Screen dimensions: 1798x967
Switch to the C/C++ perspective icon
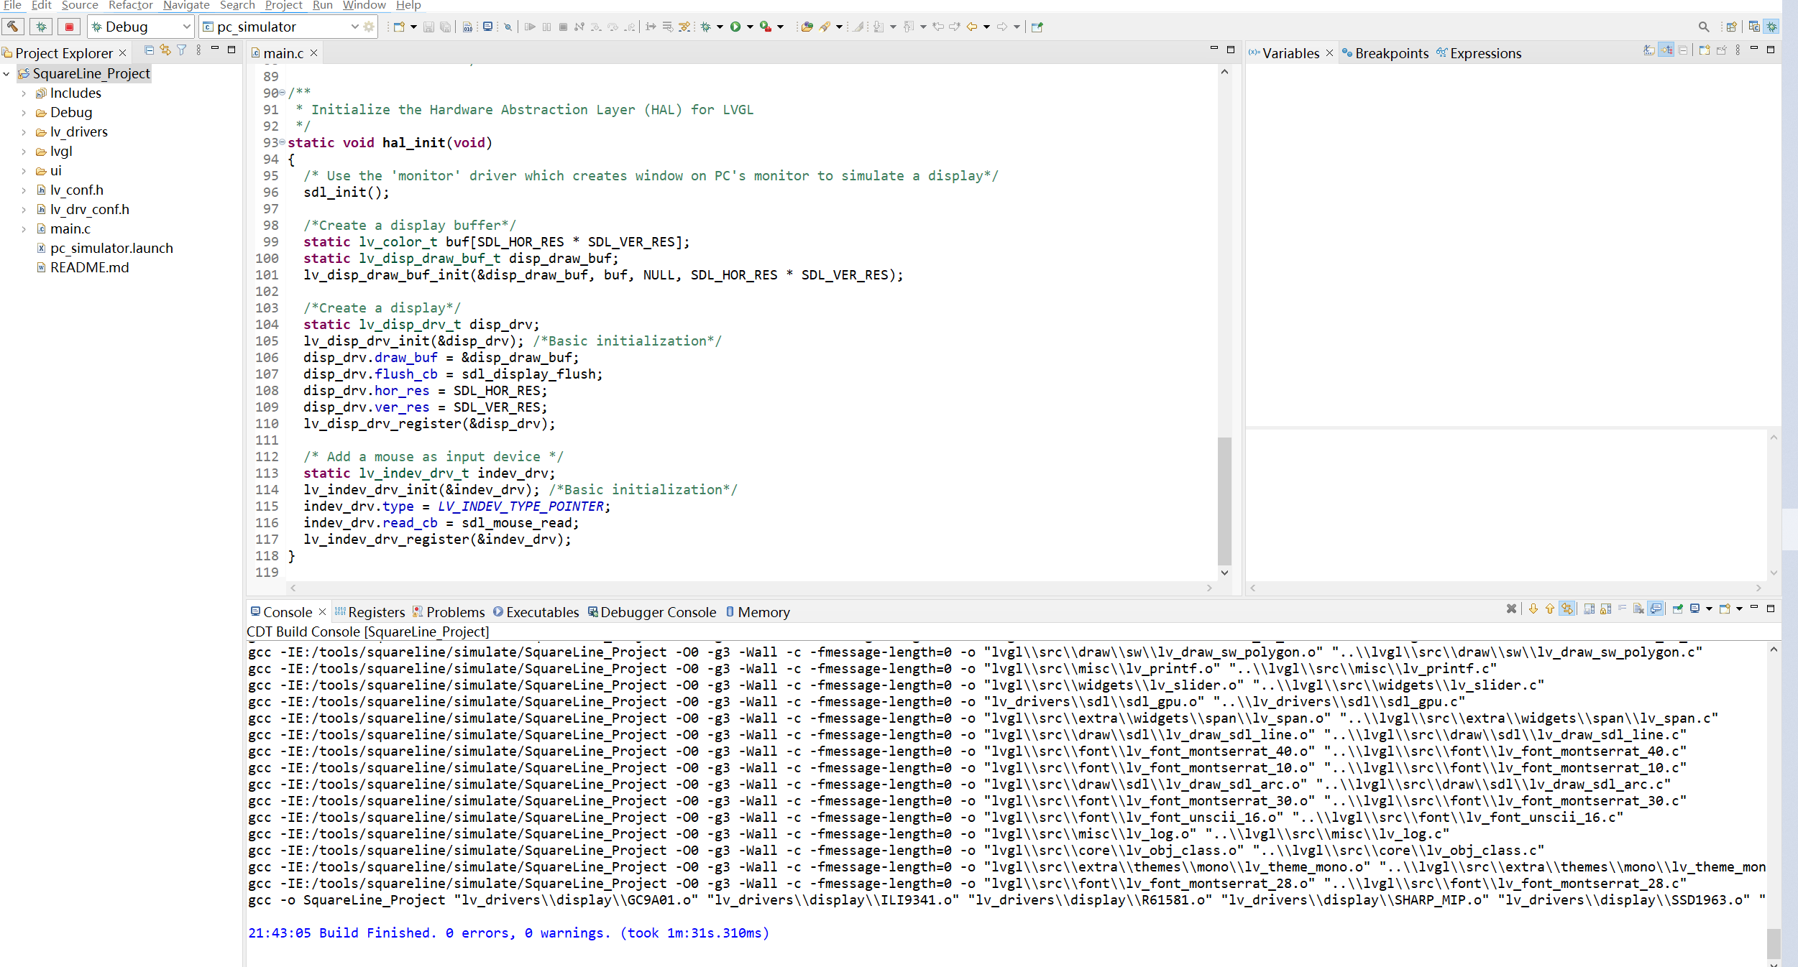tap(1754, 27)
